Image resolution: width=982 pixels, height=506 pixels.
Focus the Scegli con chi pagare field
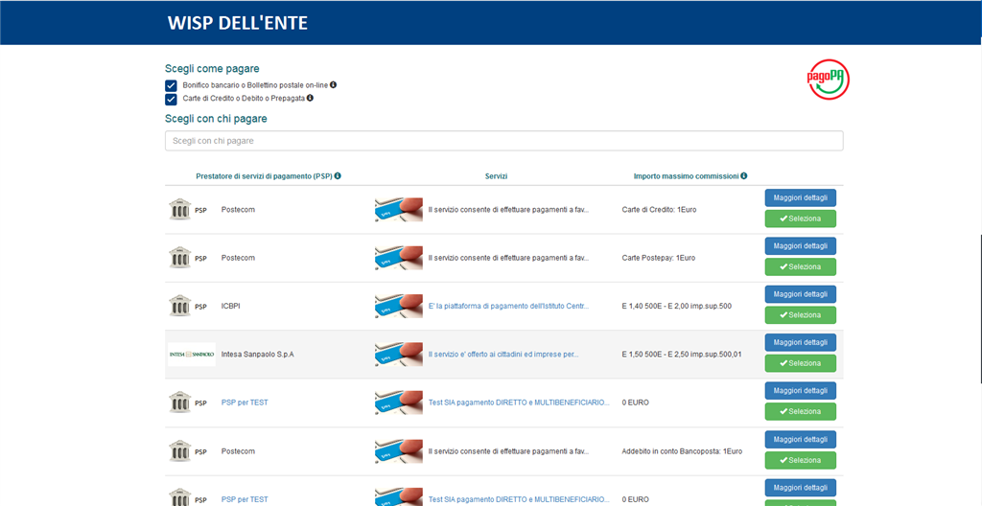pyautogui.click(x=503, y=141)
